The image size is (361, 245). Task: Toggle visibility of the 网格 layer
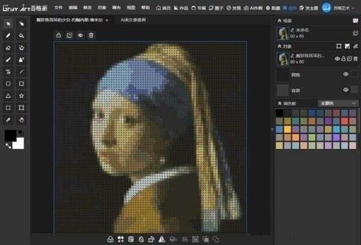coord(346,74)
